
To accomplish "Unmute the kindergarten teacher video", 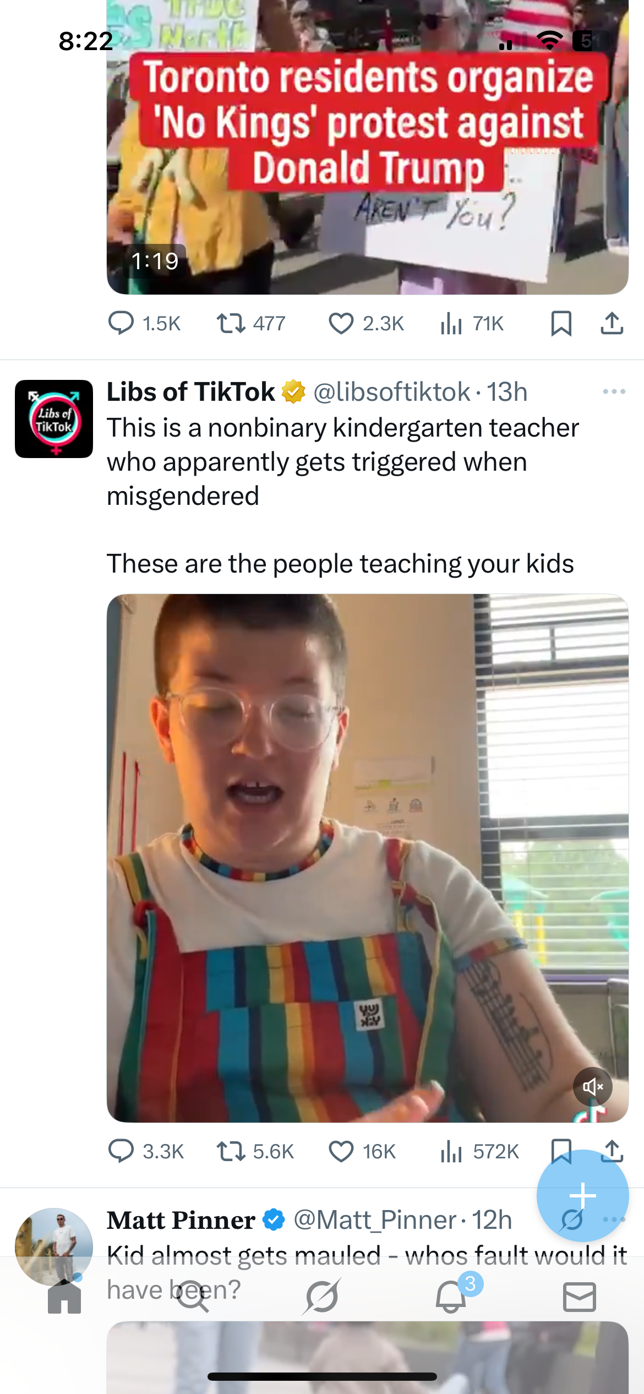I will 593,1086.
